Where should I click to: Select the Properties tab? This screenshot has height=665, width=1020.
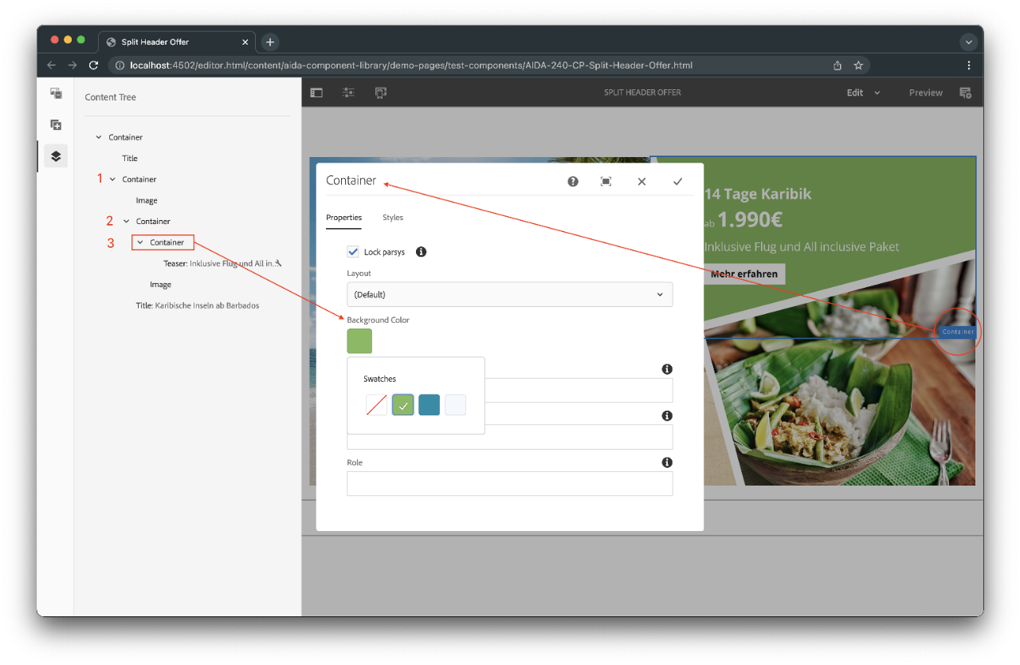tap(343, 218)
